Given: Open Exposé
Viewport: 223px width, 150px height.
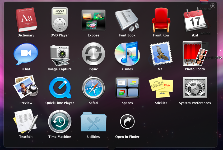Looking at the screenshot, I should (x=94, y=20).
